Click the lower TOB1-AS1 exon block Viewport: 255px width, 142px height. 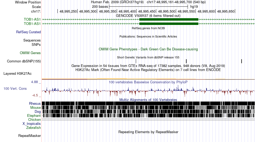click(x=169, y=24)
